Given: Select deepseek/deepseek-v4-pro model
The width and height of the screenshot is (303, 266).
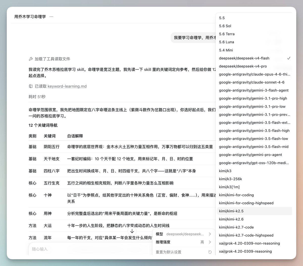Looking at the screenshot, I should (255, 66).
